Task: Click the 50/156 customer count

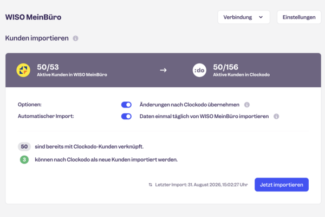Action: click(x=226, y=67)
